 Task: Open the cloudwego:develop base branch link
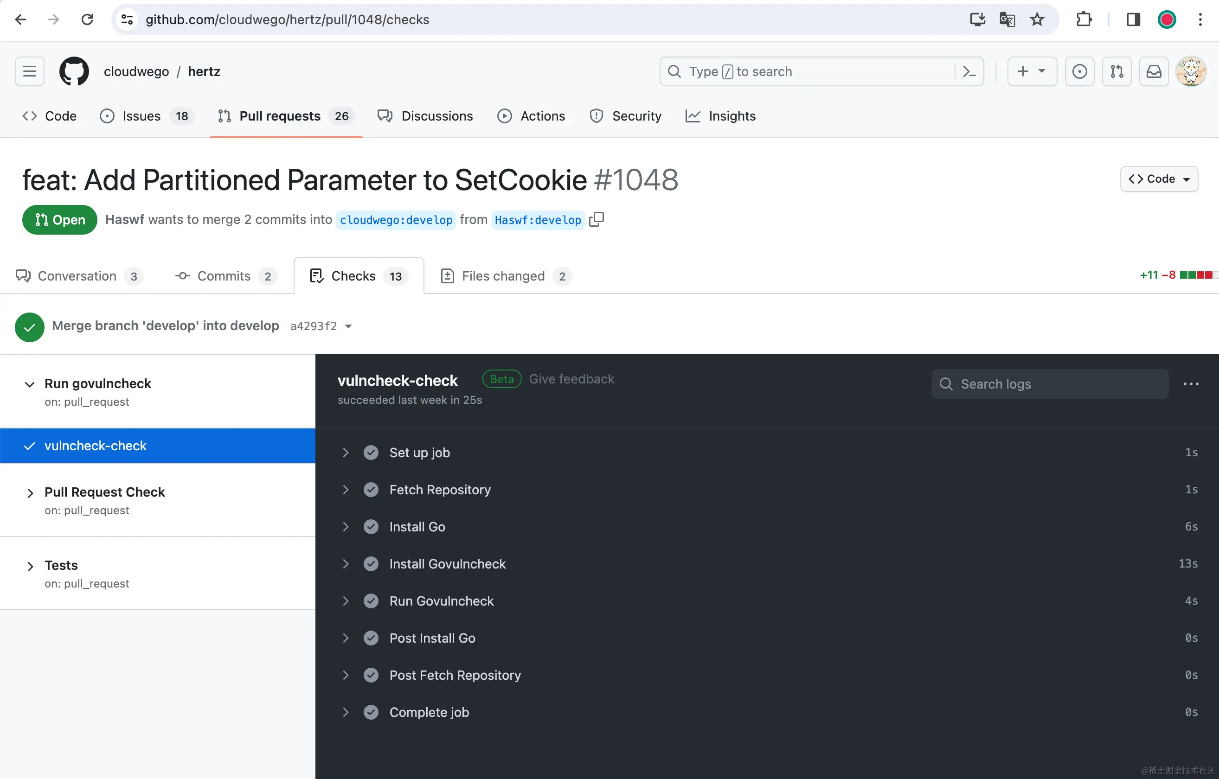pyautogui.click(x=396, y=220)
